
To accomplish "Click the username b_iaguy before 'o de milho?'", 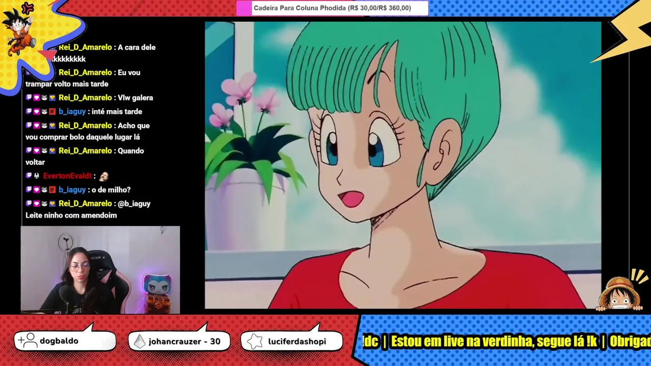I will click(72, 190).
